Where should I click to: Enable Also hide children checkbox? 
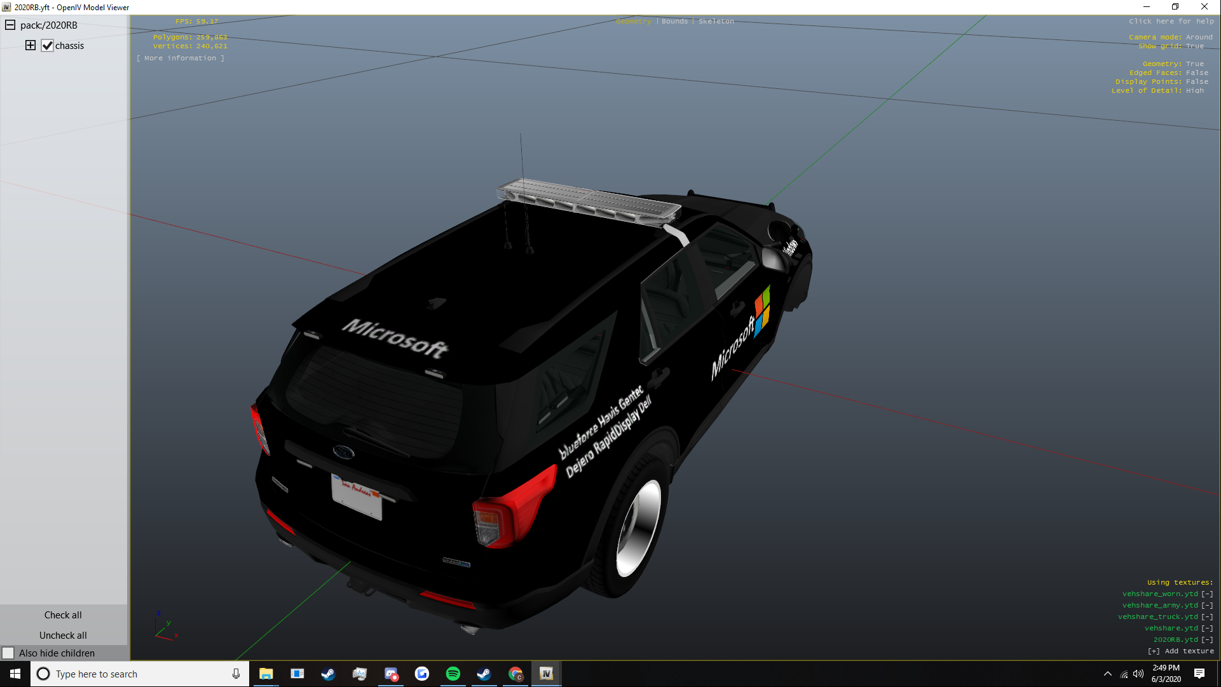pos(8,653)
